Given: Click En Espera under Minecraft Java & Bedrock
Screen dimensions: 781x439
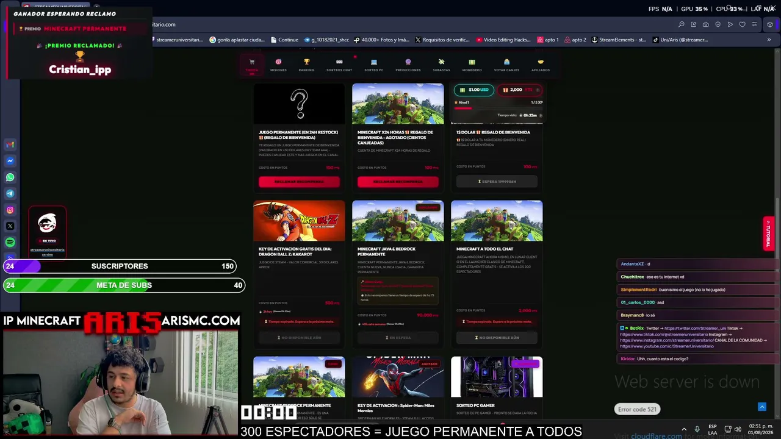Looking at the screenshot, I should click(x=398, y=338).
